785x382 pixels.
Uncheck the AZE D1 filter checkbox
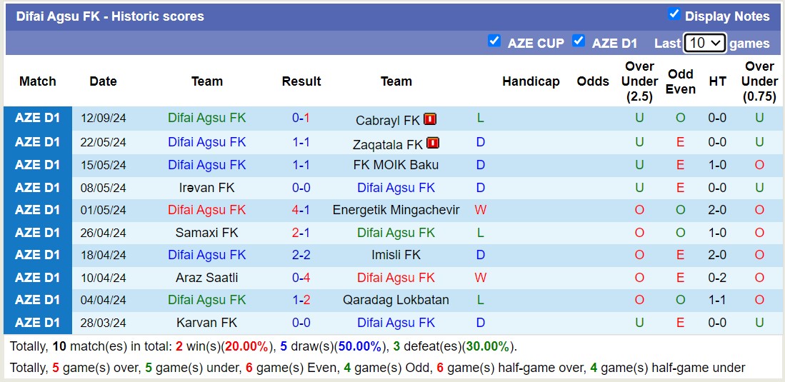[579, 41]
